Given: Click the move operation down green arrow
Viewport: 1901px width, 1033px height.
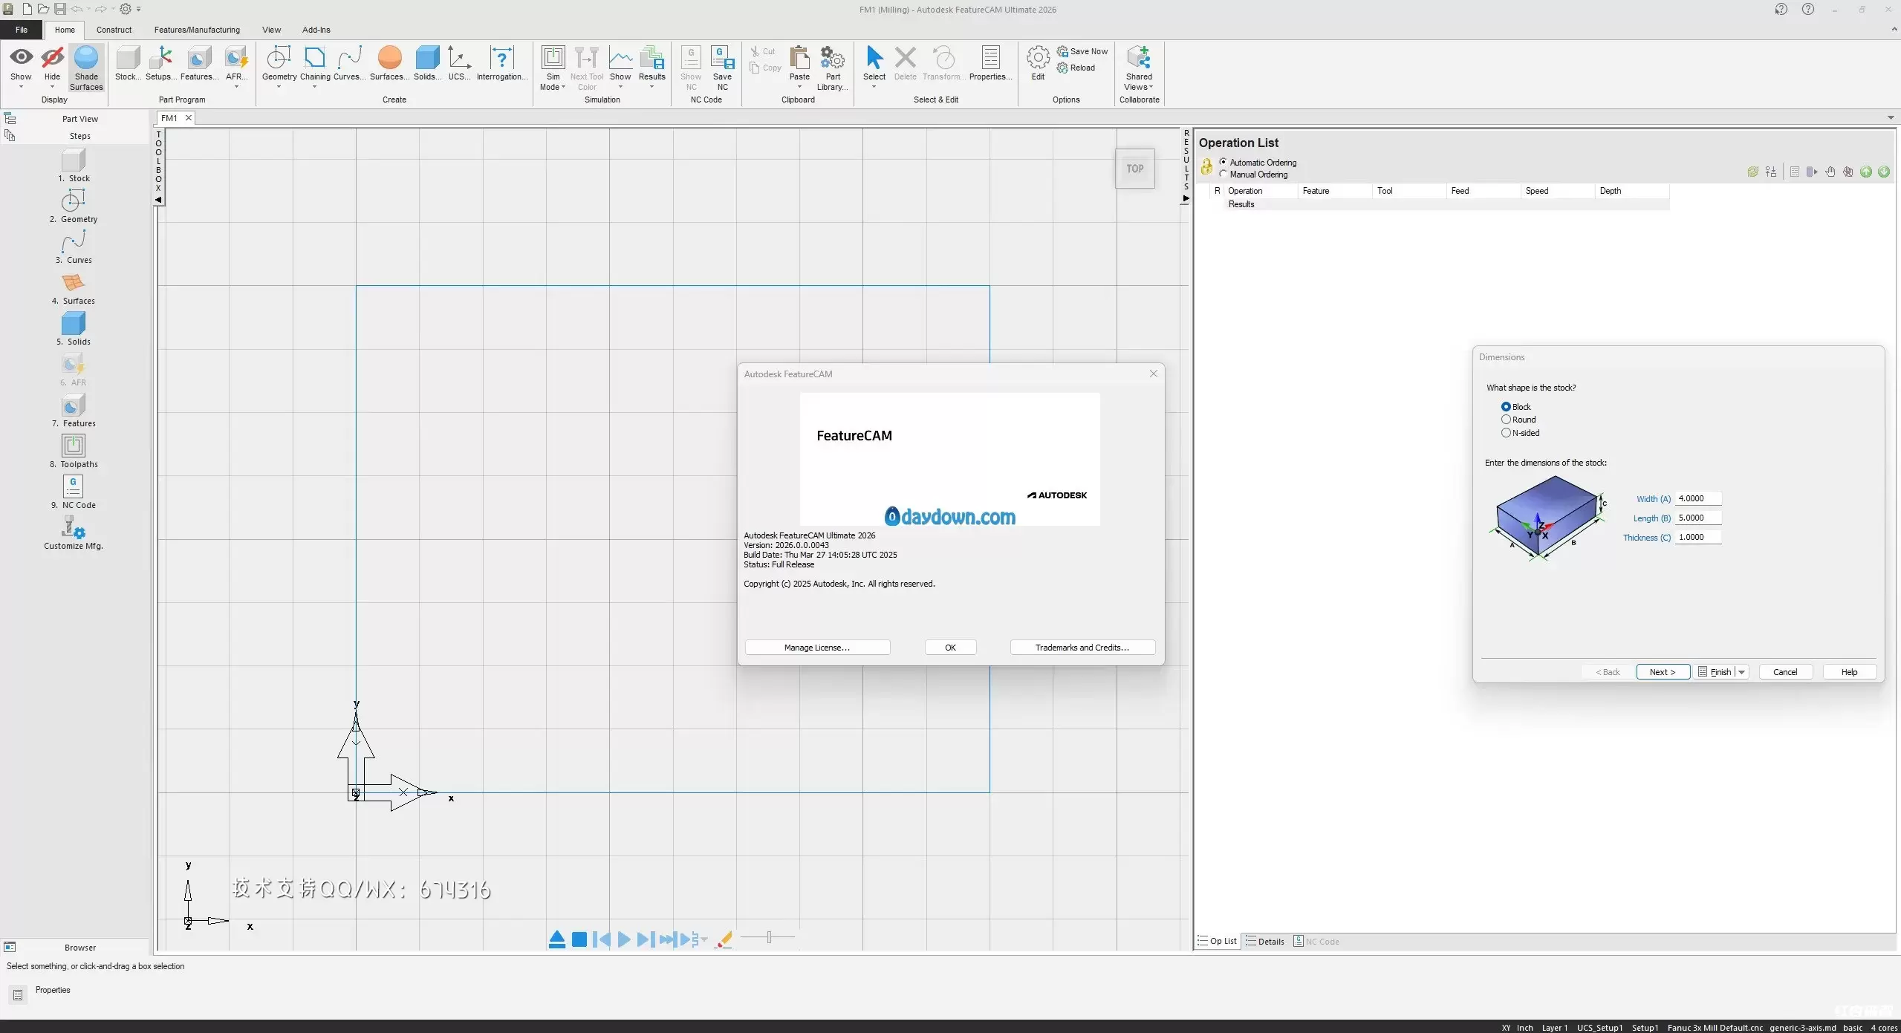Looking at the screenshot, I should click(x=1884, y=172).
